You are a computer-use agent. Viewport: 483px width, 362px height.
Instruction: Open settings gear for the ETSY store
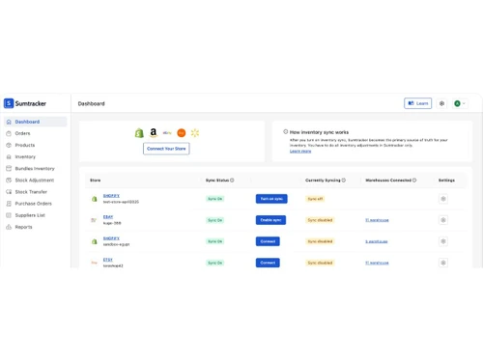[x=443, y=263]
